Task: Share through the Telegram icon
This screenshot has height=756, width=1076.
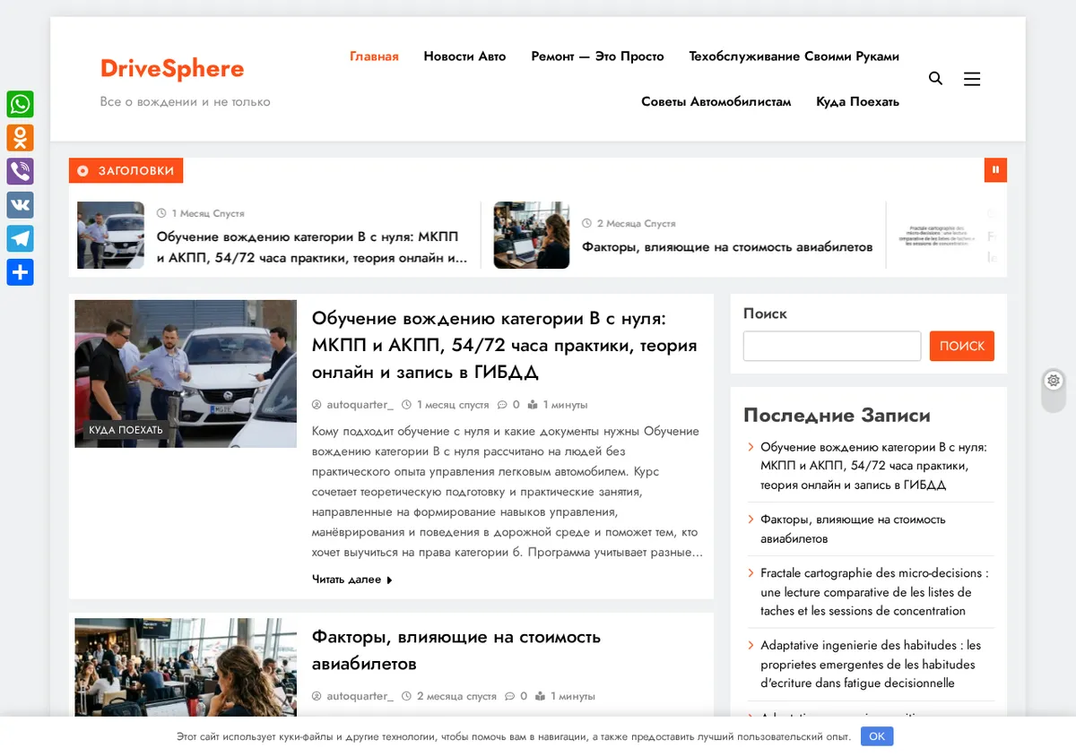Action: 20,238
